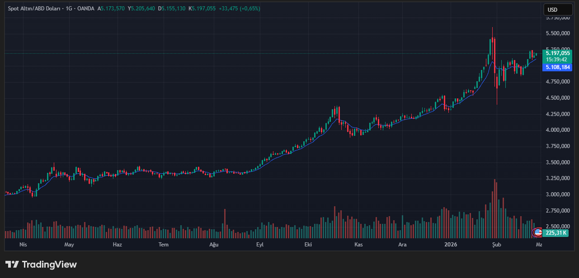579x278 pixels.
Task: Click the 5.500,000 price scale label
Action: pos(557,33)
